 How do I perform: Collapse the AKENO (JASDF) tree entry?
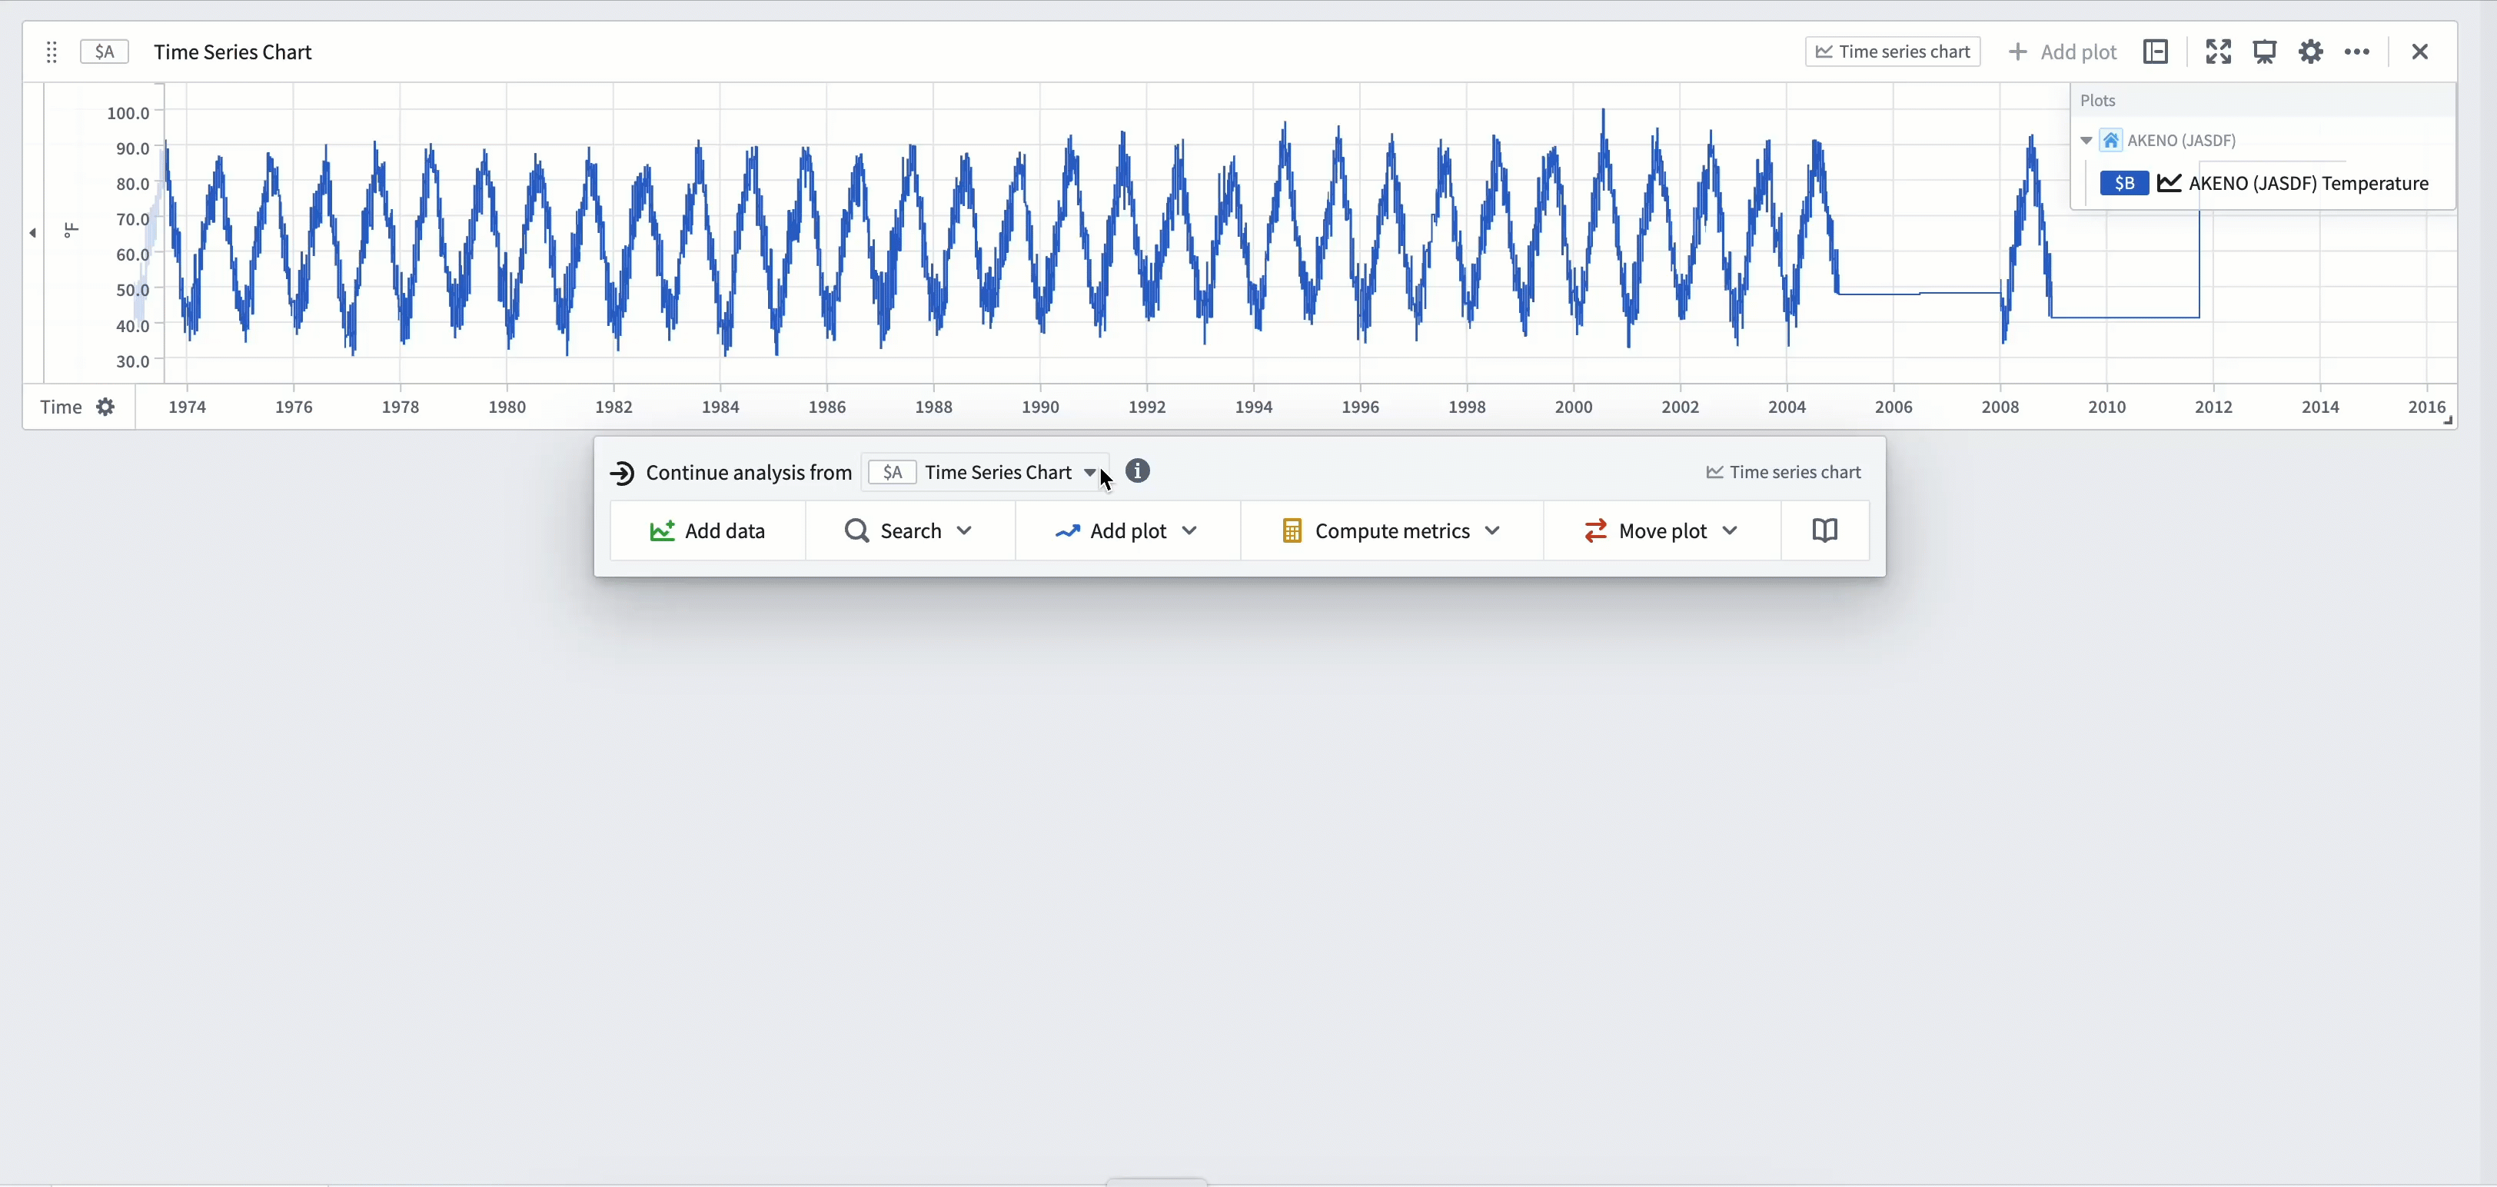coord(2086,139)
